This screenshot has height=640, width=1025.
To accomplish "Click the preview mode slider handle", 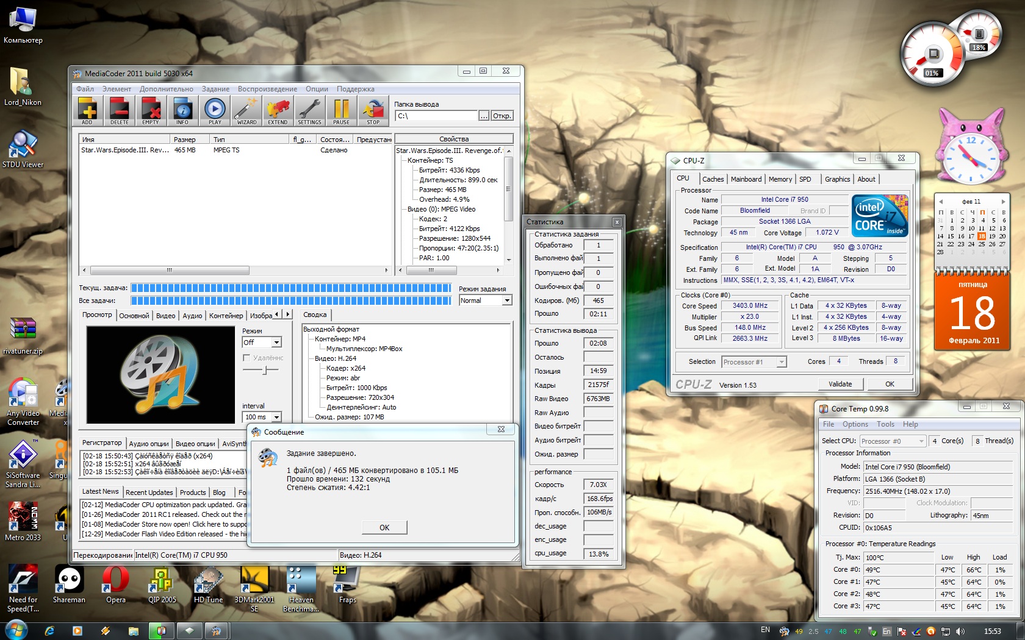I will tap(265, 370).
